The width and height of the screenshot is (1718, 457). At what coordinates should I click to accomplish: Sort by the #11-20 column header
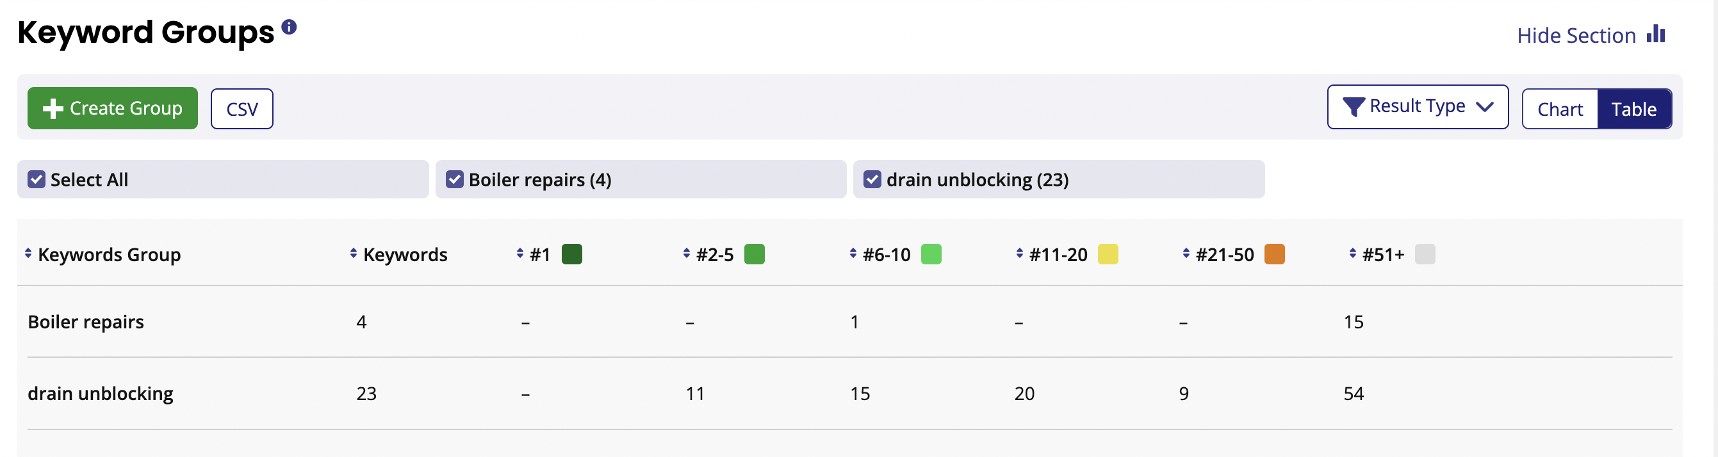click(1058, 255)
